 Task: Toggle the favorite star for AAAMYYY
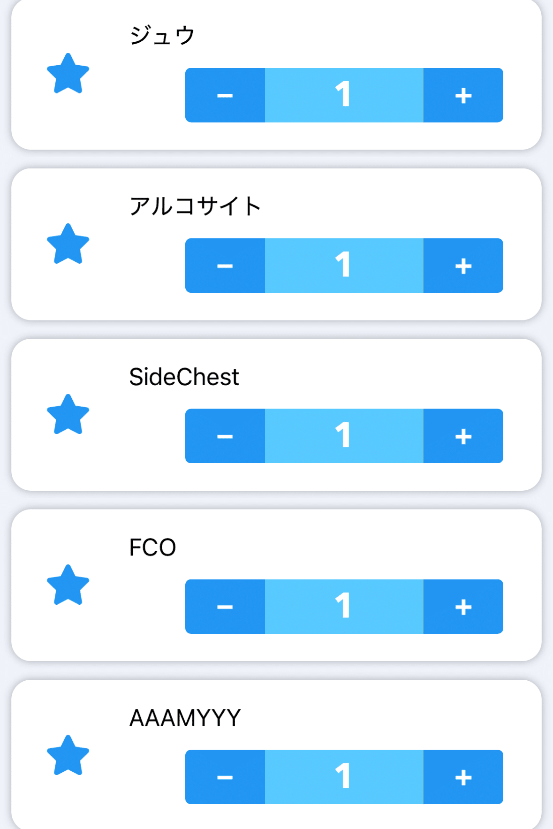(x=68, y=755)
